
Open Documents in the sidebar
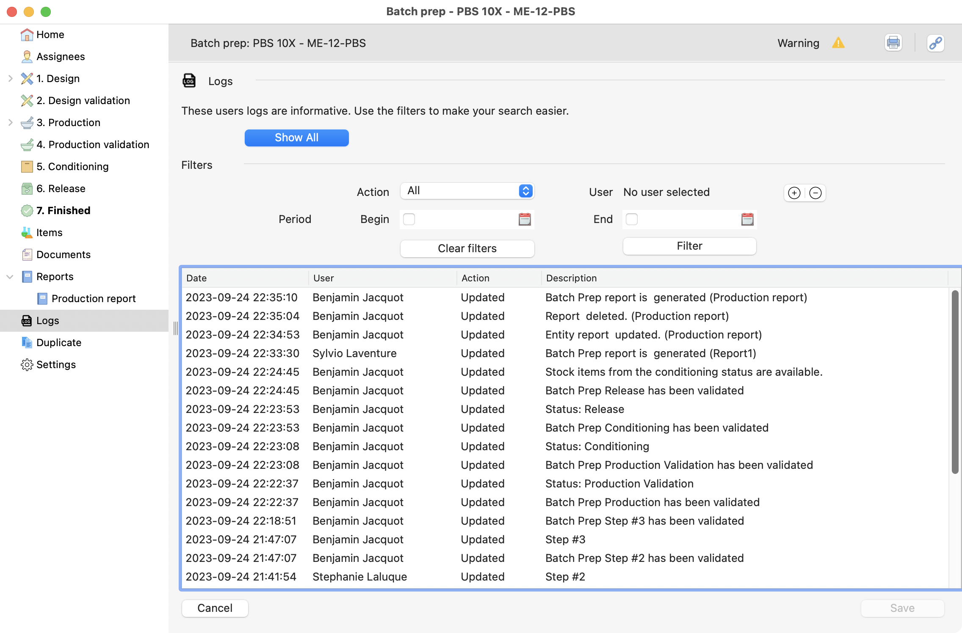point(64,255)
